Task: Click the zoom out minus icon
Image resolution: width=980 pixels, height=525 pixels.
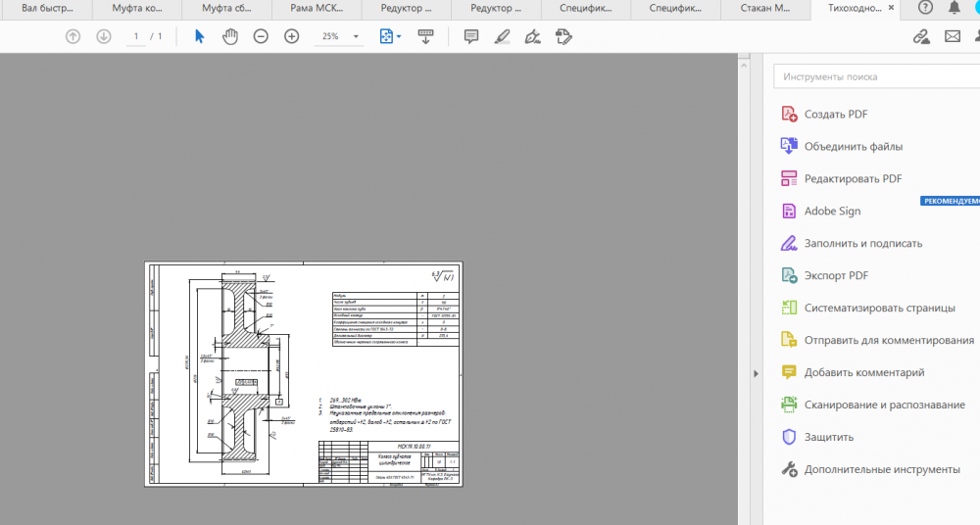Action: (x=261, y=36)
